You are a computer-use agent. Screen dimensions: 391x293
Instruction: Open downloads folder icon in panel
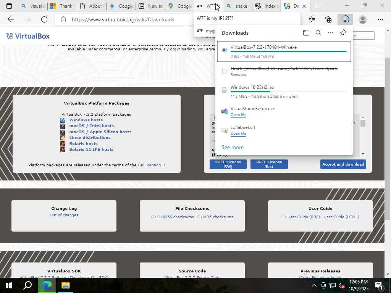pyautogui.click(x=306, y=33)
